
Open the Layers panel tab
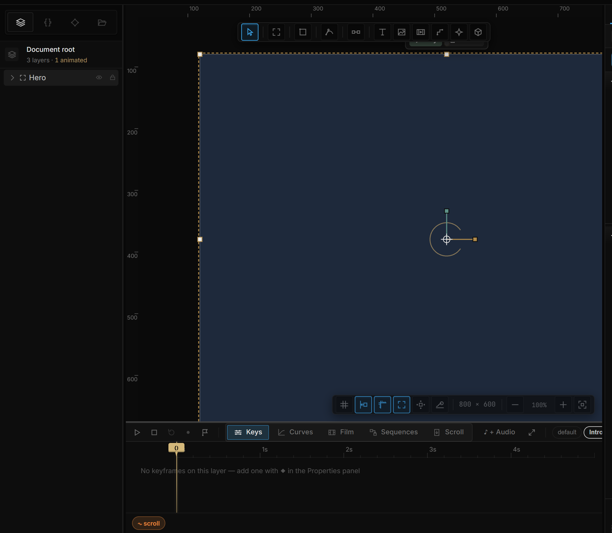pyautogui.click(x=20, y=22)
